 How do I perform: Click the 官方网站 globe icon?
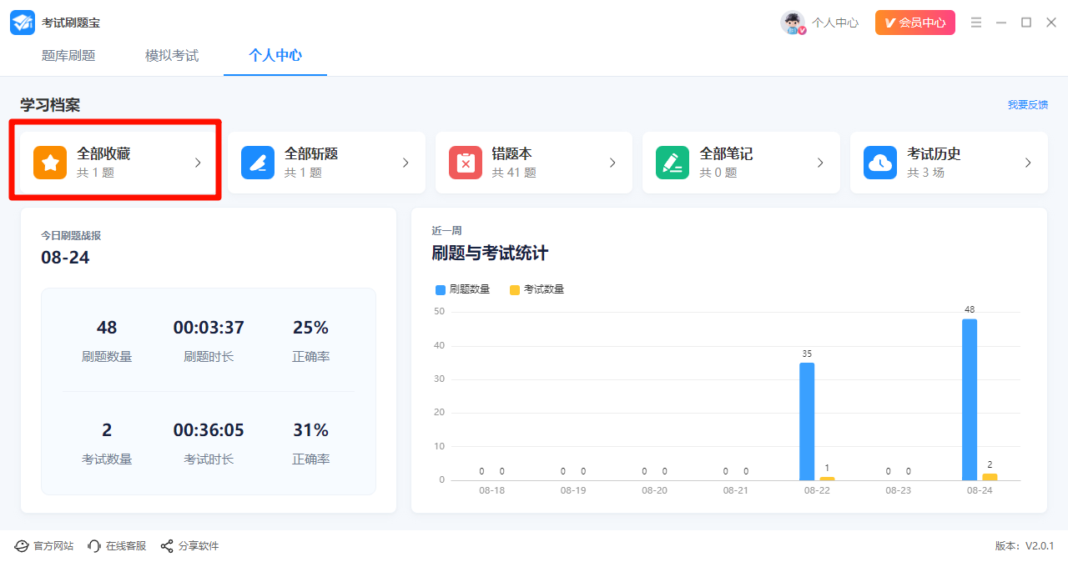(x=22, y=546)
